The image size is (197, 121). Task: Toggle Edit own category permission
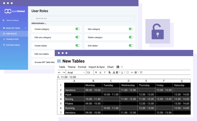tap(78, 37)
